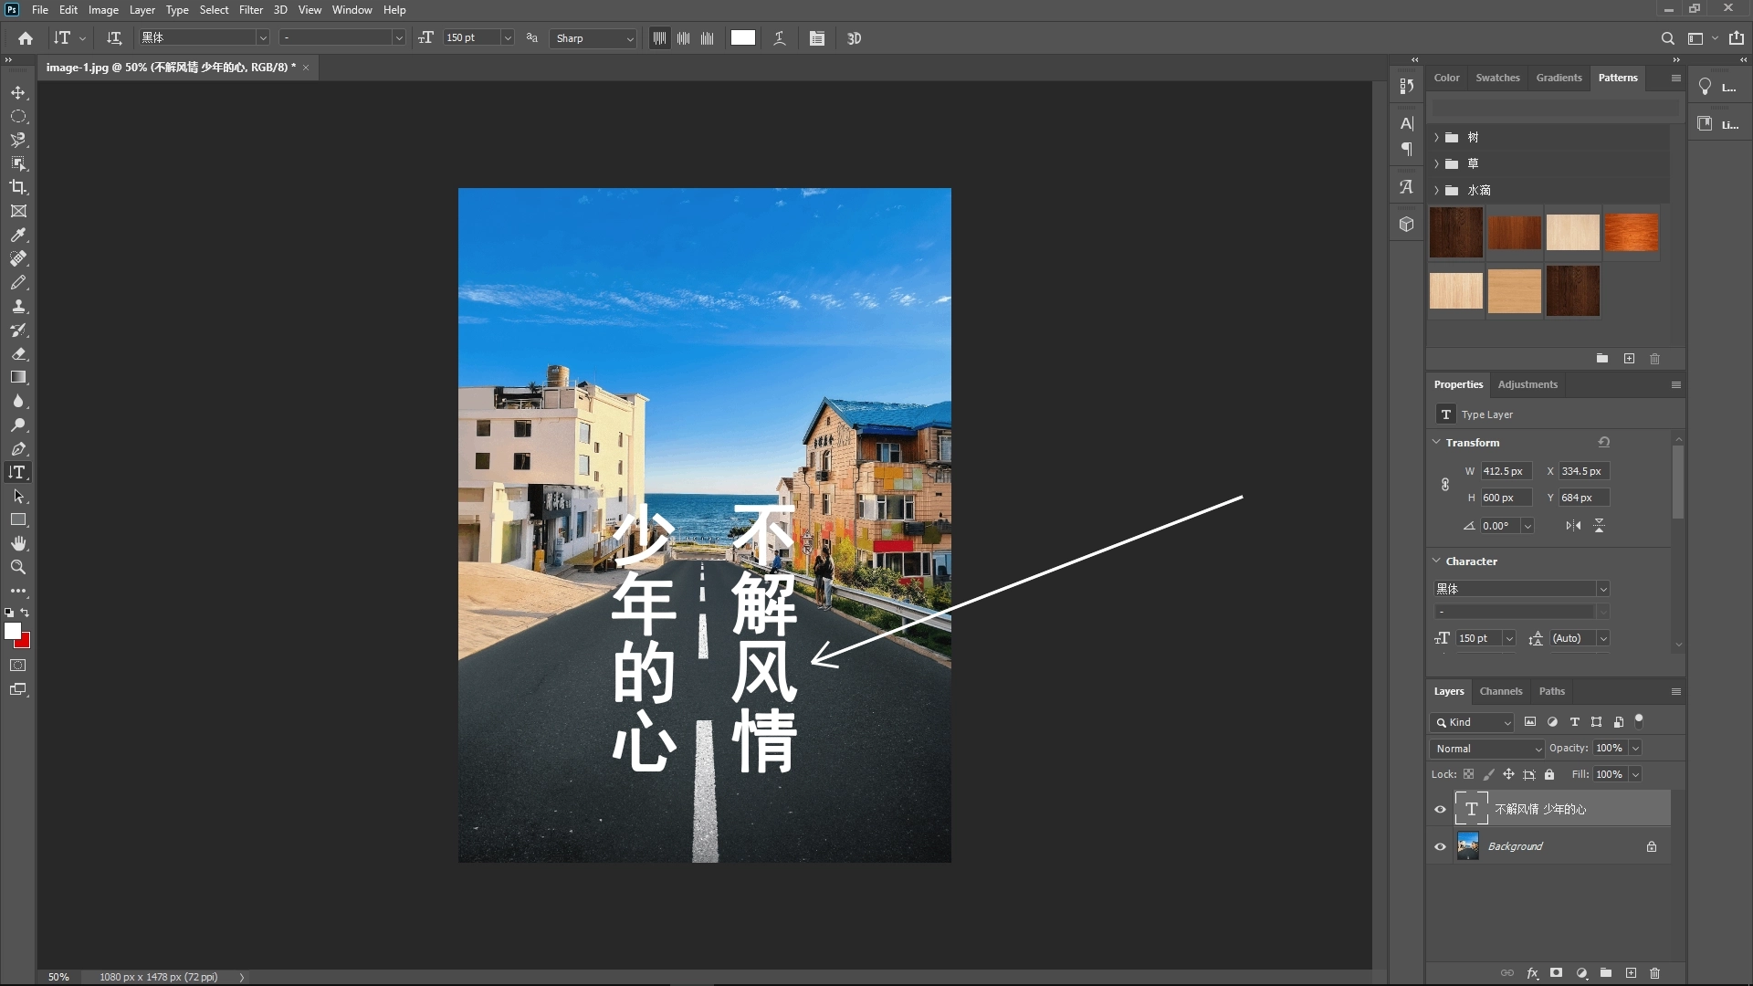Viewport: 1753px width, 986px height.
Task: Hide the 不解风情 少年的心 text layer
Action: pos(1440,809)
